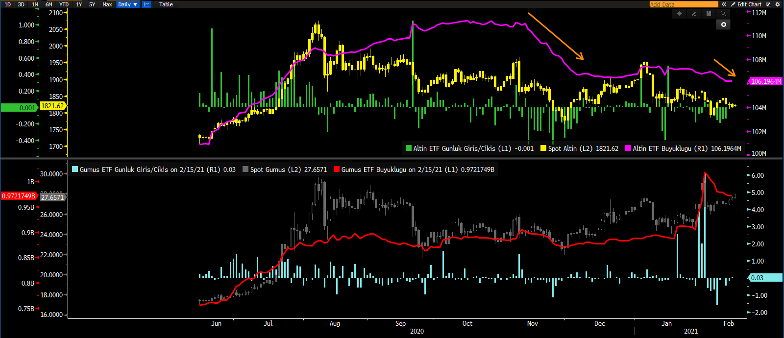This screenshot has width=784, height=338.
Task: Set range to 1D
Action: point(7,4)
